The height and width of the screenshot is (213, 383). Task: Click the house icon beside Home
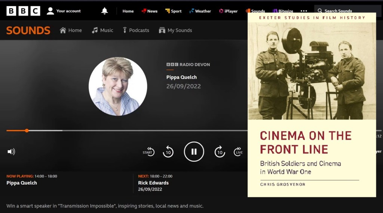click(63, 30)
